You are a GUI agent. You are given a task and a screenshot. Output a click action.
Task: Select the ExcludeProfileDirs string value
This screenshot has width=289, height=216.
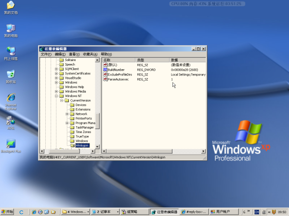[119, 74]
